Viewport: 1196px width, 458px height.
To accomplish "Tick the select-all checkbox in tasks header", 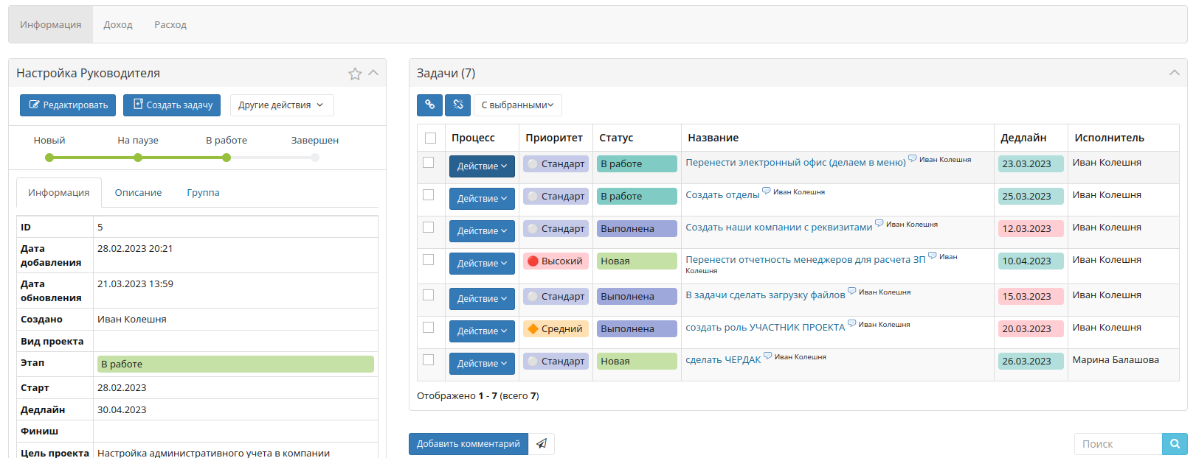I will (431, 138).
